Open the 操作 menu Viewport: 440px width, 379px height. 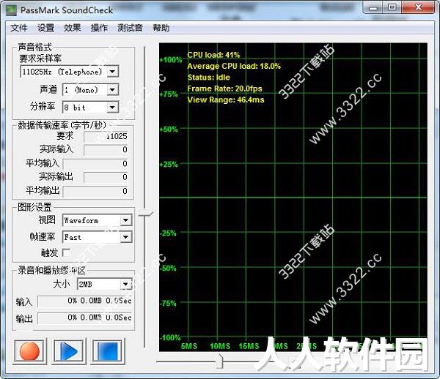tap(99, 28)
